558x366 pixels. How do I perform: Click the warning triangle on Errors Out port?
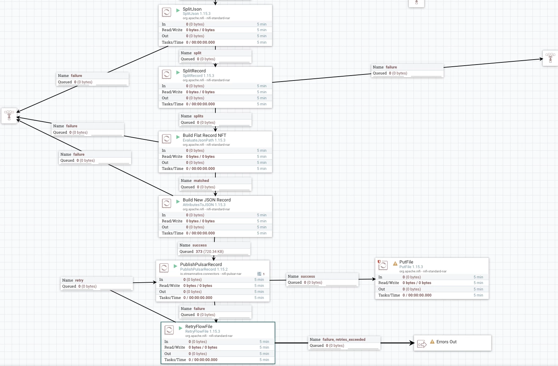coord(432,342)
